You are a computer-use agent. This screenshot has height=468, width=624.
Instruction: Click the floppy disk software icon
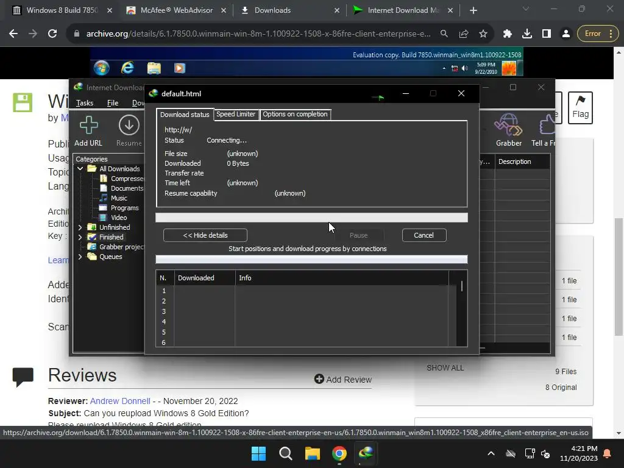pyautogui.click(x=23, y=102)
